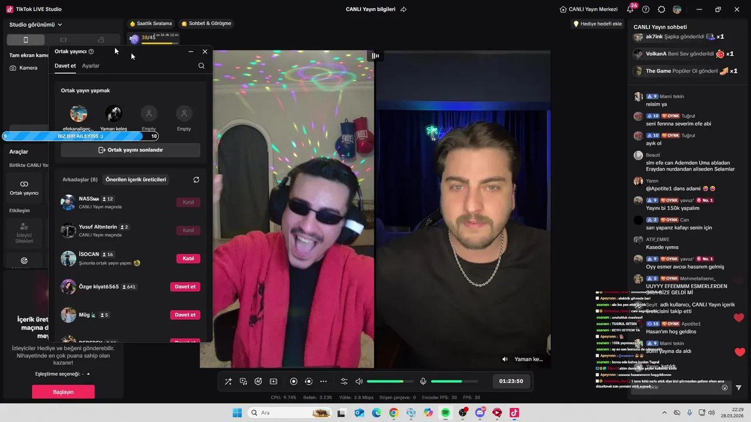Select the landscape layout option
This screenshot has width=751, height=422.
point(63,40)
